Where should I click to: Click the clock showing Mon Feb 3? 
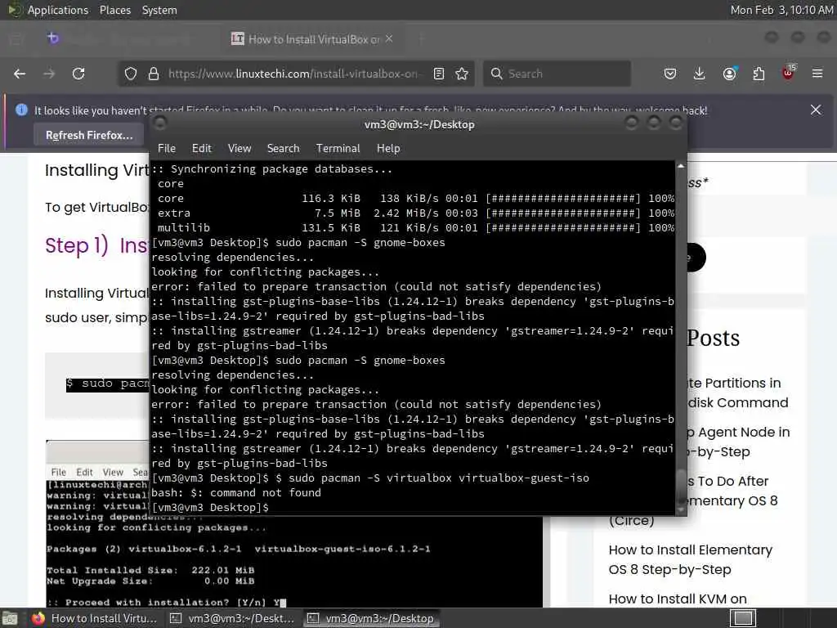pyautogui.click(x=781, y=10)
